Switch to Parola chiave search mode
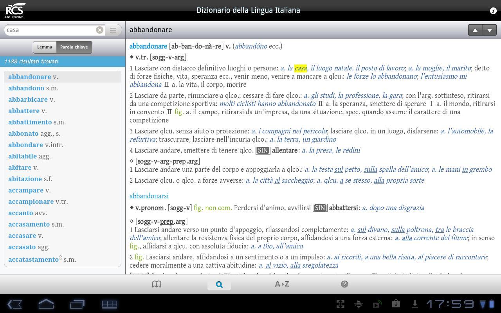Viewport: 501px width, 313px height. point(74,47)
